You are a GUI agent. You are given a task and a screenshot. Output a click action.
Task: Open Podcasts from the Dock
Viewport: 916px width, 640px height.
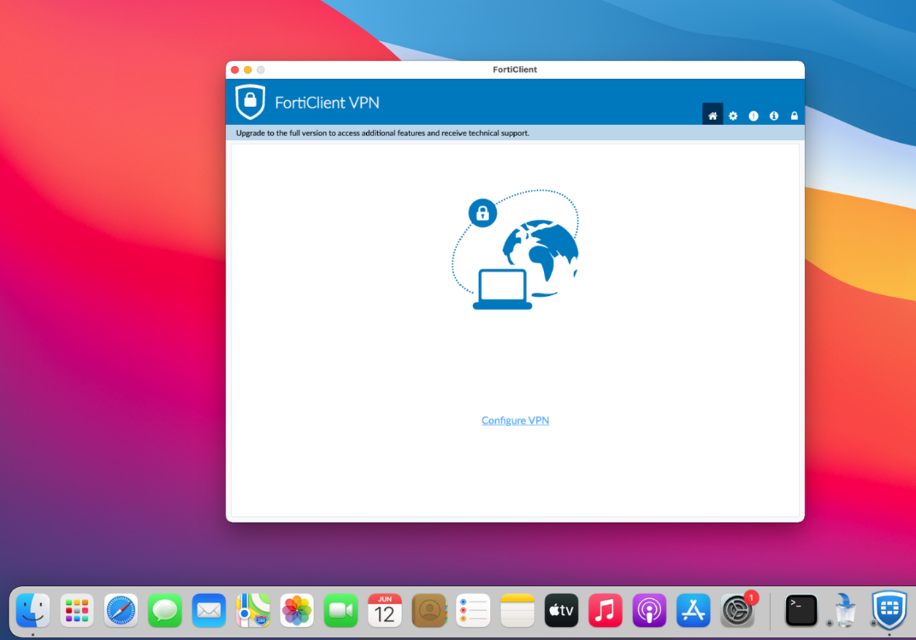click(649, 610)
